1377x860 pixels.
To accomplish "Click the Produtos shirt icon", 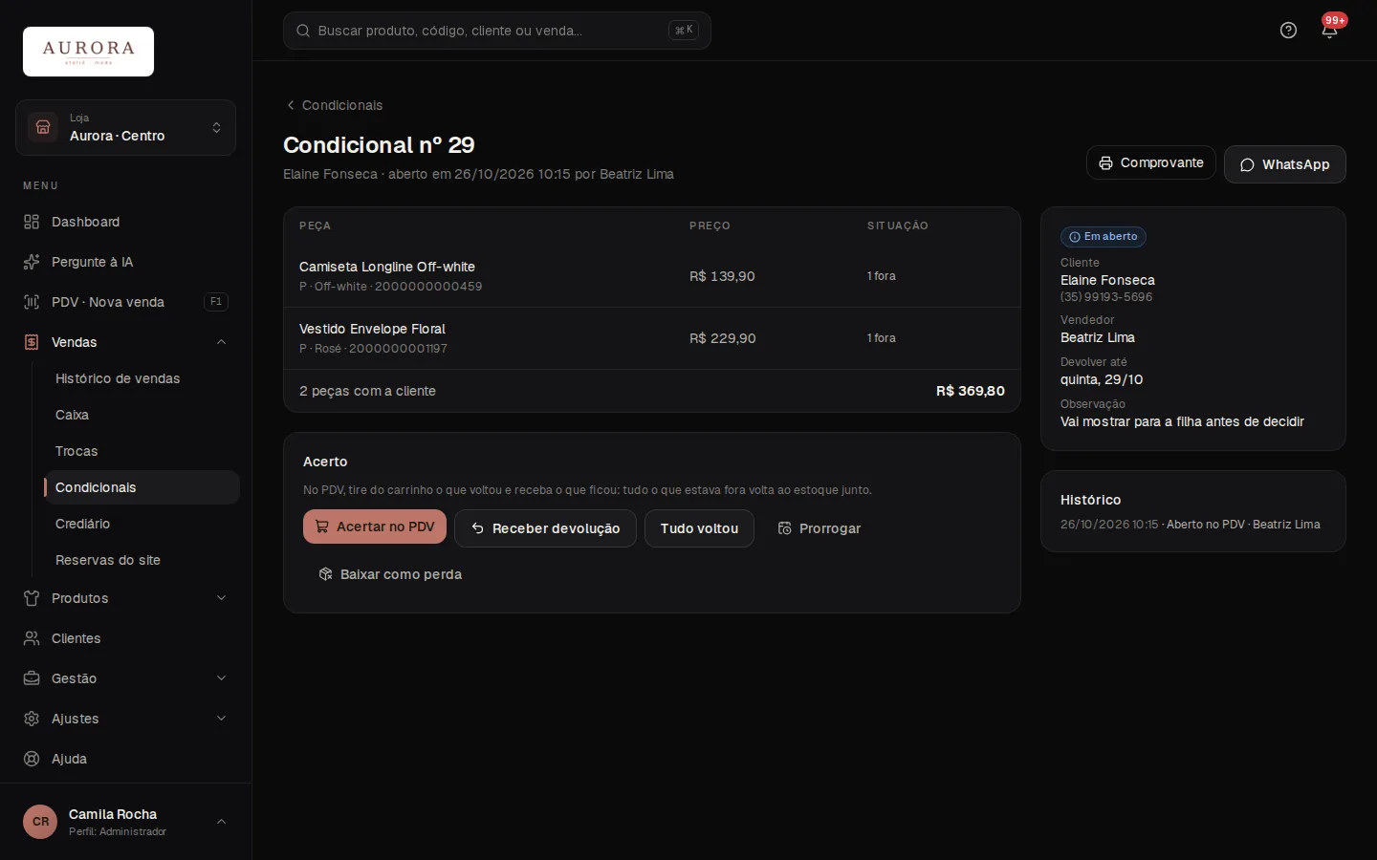I will coord(32,598).
